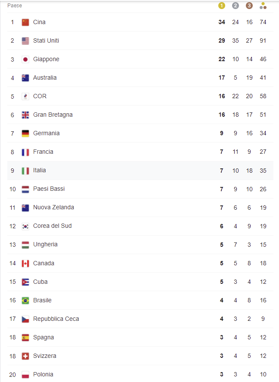The image size is (279, 382).
Task: Click Australia's gold medal count 17
Action: pos(222,78)
